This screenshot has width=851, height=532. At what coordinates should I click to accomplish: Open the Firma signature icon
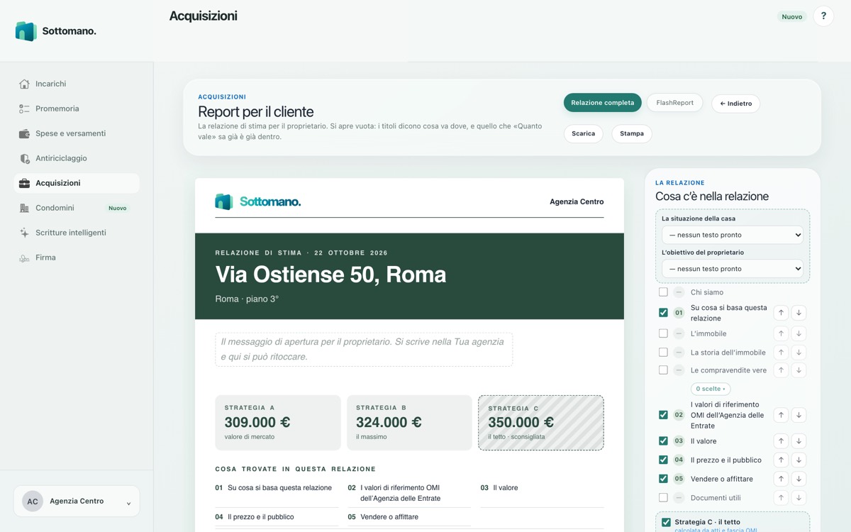pos(24,257)
